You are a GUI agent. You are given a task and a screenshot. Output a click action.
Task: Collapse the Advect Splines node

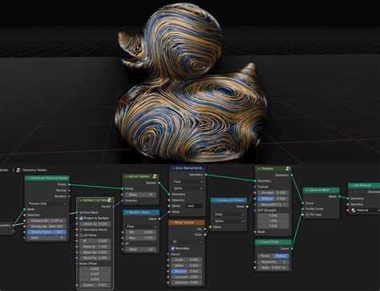pos(126,176)
